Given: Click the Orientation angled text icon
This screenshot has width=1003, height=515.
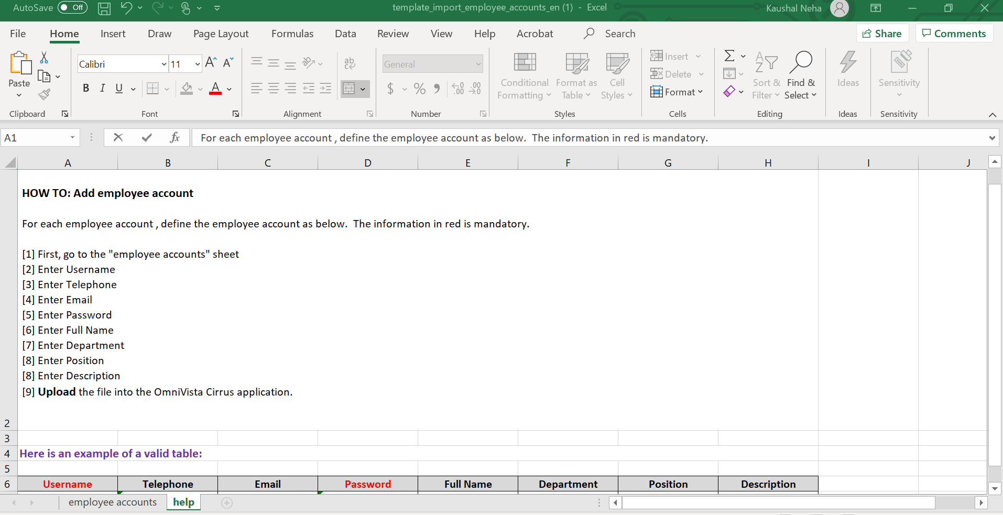Looking at the screenshot, I should tap(309, 63).
